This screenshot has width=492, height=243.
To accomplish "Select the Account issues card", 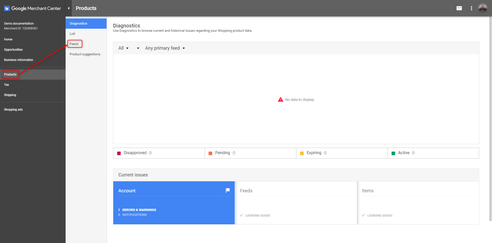I will [174, 203].
